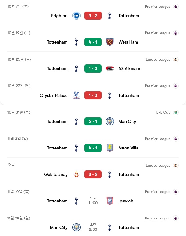Click the Brighton club crest

coord(77,16)
